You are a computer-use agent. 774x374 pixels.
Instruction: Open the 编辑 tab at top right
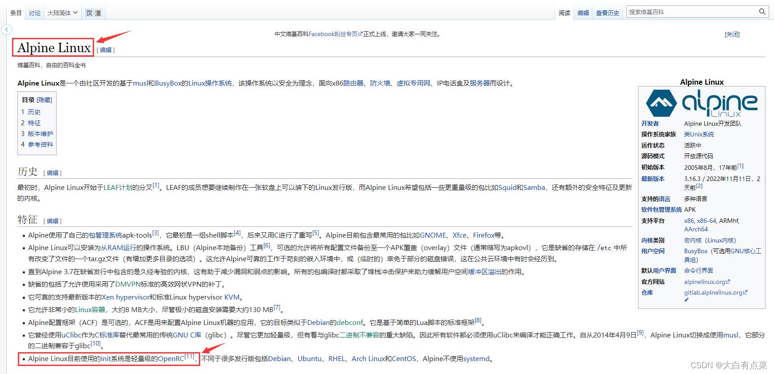[583, 13]
